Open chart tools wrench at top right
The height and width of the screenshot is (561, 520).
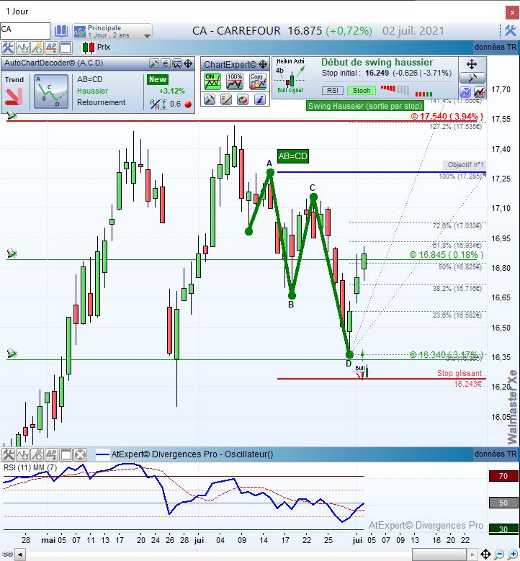511,31
